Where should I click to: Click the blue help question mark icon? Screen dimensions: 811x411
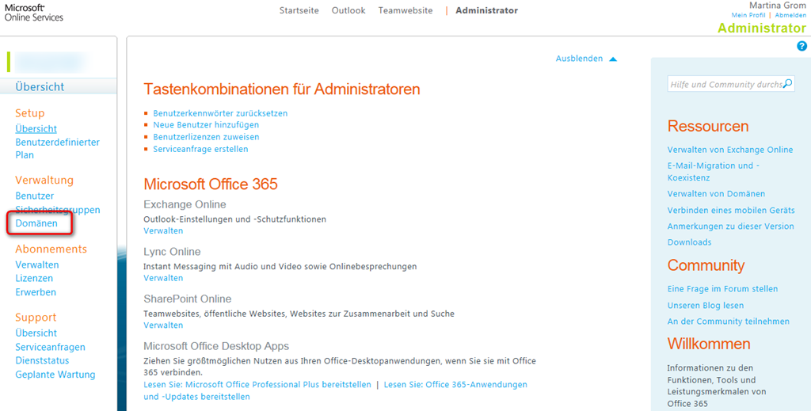(x=801, y=47)
